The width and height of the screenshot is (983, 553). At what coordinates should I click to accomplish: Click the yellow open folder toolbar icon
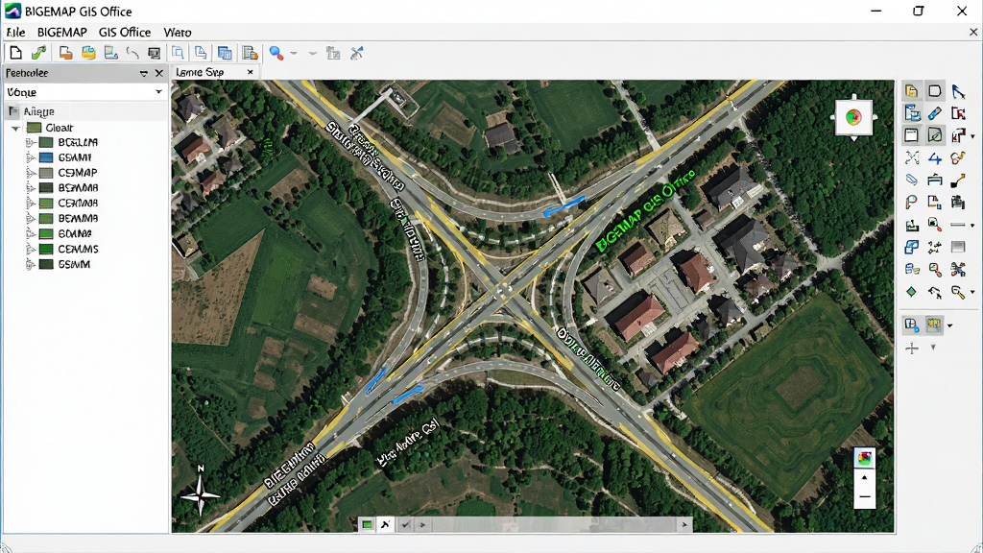pos(88,54)
